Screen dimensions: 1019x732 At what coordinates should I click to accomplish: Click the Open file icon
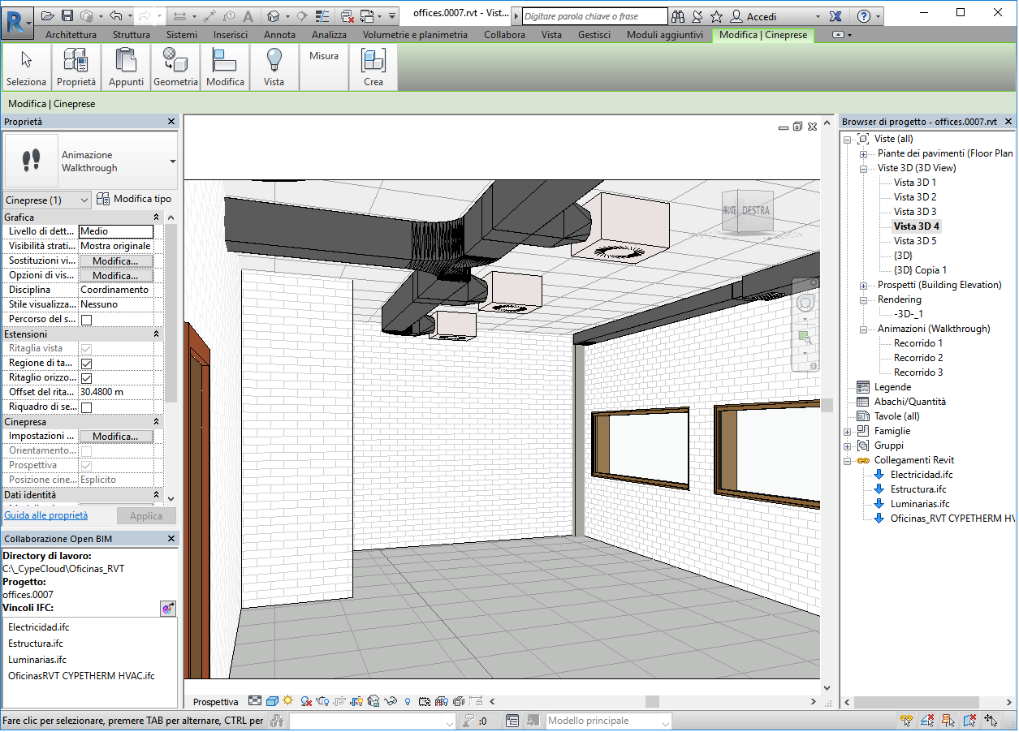click(x=48, y=16)
